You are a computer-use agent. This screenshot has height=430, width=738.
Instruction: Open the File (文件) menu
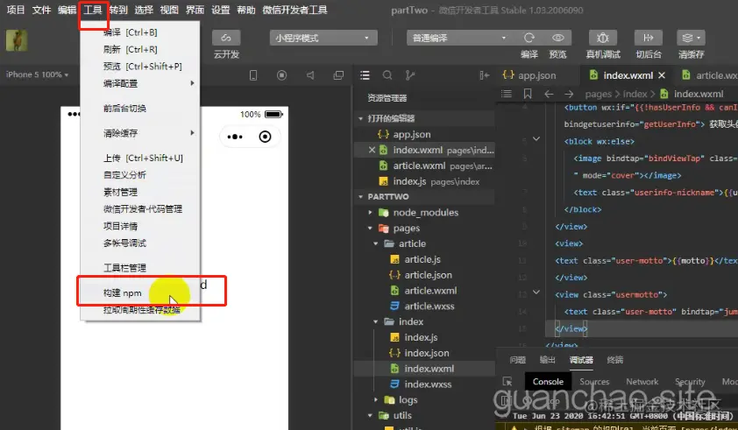pyautogui.click(x=41, y=10)
